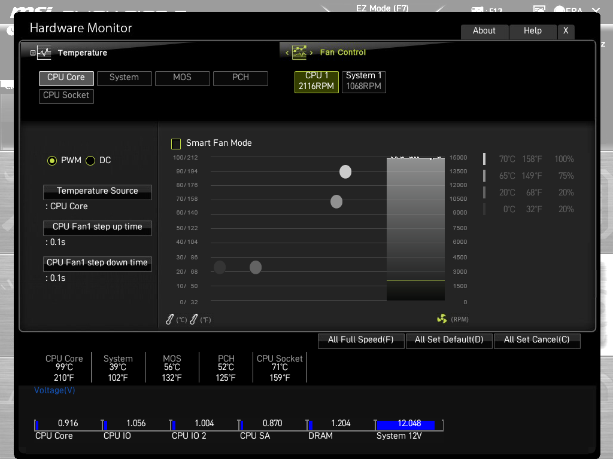Image resolution: width=613 pixels, height=459 pixels.
Task: Open CPU Fan1 step down time setting
Action: [98, 263]
